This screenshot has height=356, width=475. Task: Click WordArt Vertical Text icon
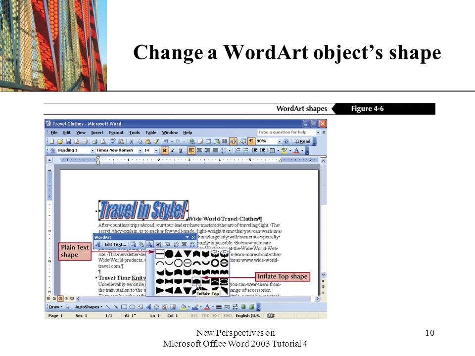(x=176, y=244)
